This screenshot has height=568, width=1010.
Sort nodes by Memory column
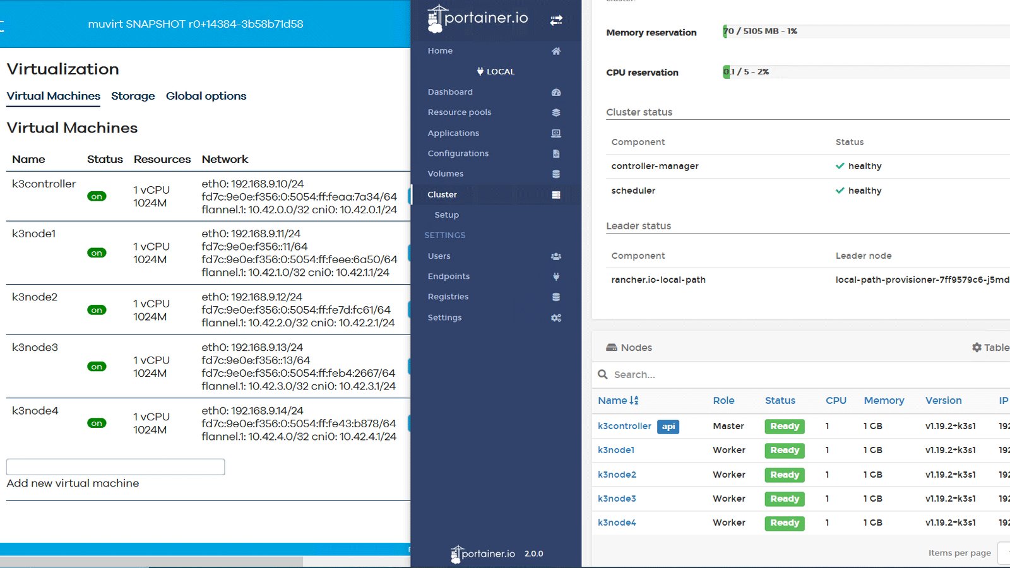pyautogui.click(x=884, y=400)
